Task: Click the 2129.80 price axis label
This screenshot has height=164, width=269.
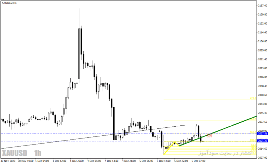Action: point(263,14)
